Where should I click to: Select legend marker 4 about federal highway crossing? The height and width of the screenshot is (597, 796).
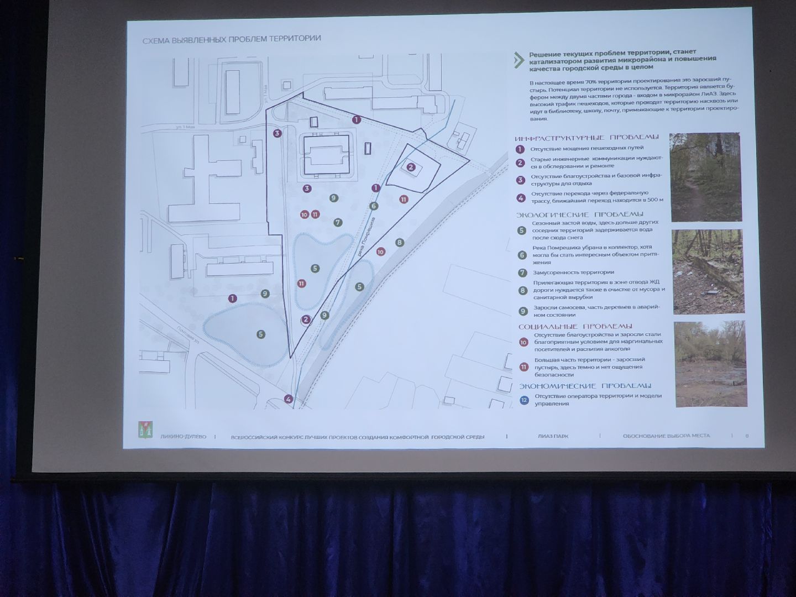(521, 197)
